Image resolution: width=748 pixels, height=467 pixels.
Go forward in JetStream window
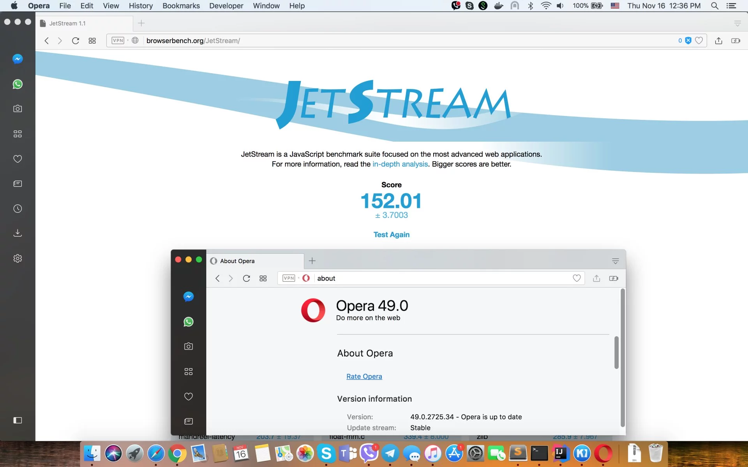[60, 40]
